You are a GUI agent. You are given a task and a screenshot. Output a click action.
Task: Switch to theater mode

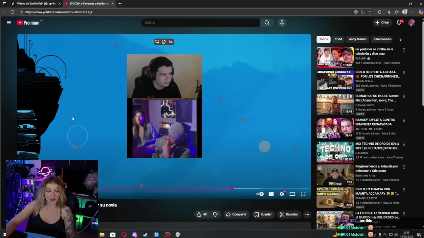(292, 194)
